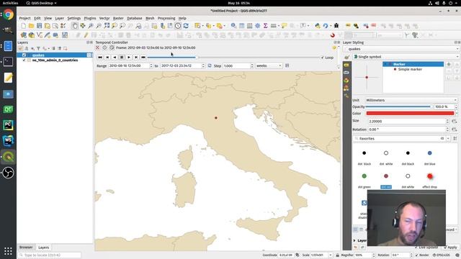Screen dimensions: 461x259
Task: Open the Project menu
Action: coord(24,18)
